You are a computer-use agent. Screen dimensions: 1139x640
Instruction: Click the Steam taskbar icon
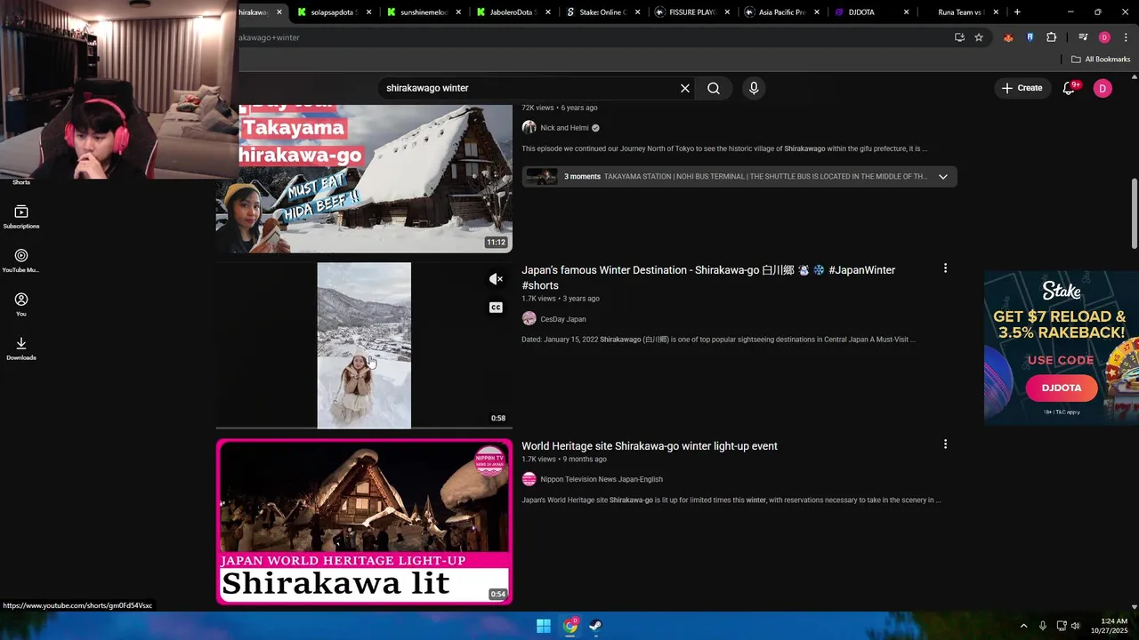(595, 626)
